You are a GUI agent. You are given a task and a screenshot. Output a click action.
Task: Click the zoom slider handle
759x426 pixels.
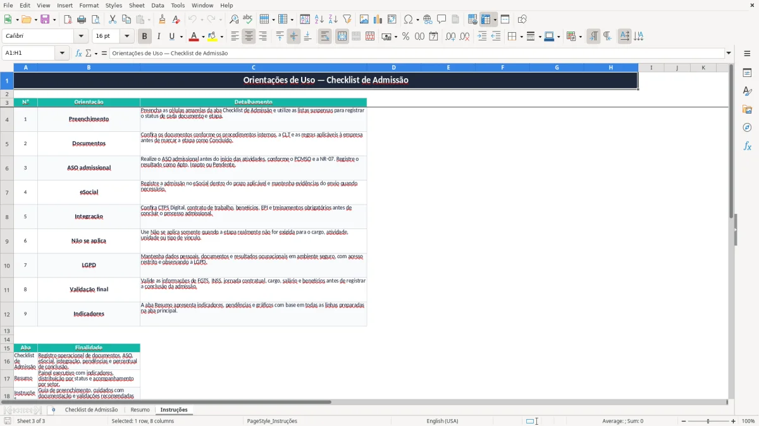tap(708, 421)
